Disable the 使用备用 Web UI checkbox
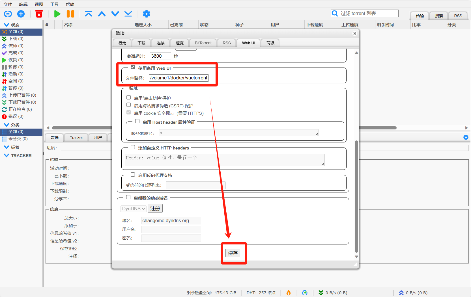The width and height of the screenshot is (471, 297). click(133, 67)
